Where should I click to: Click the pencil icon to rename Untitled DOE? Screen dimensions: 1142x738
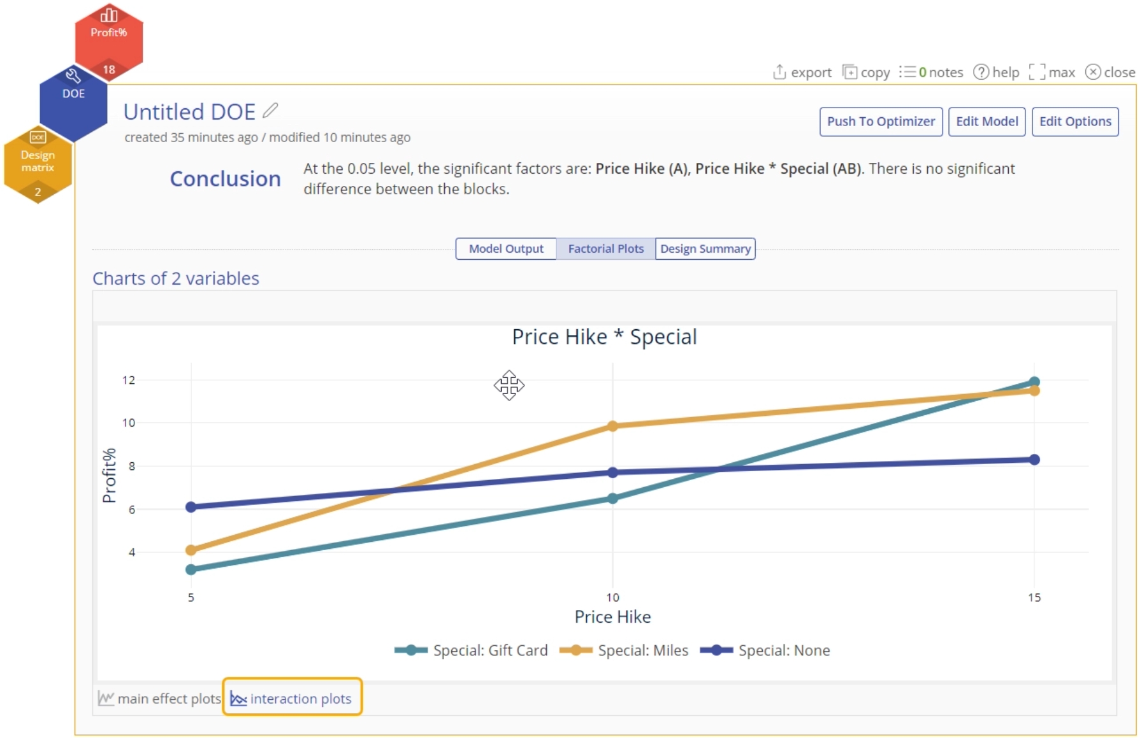pyautogui.click(x=271, y=111)
